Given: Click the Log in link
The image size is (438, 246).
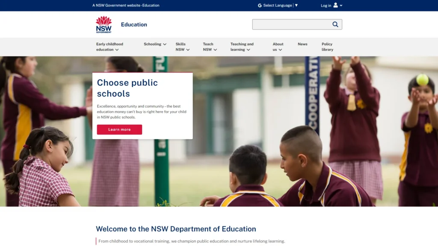Looking at the screenshot, I should coord(326,6).
